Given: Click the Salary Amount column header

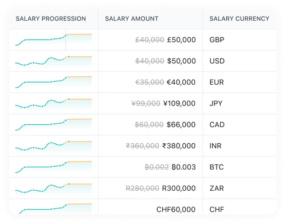Looking at the screenshot, I should click(x=132, y=19).
